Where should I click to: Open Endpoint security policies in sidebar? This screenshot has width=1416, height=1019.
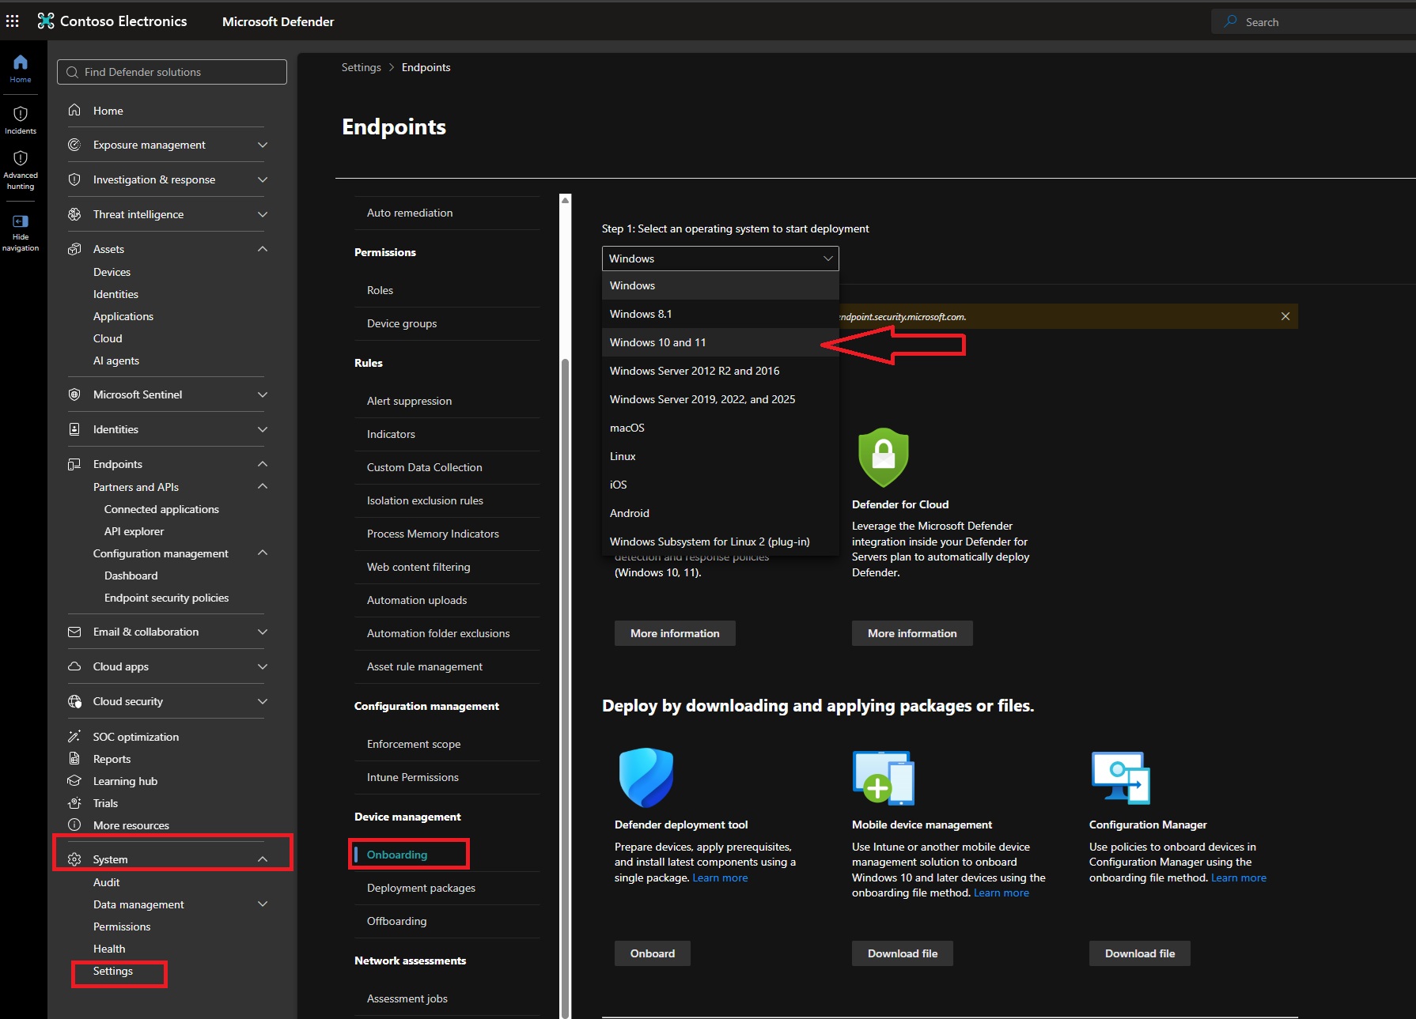click(166, 598)
